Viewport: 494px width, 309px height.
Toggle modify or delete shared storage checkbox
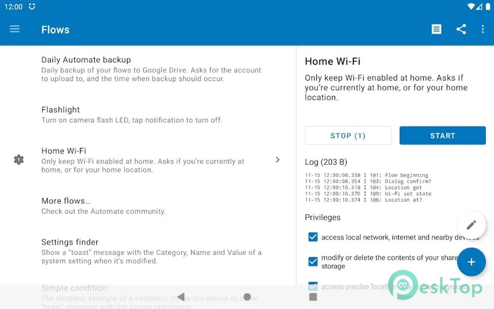point(313,262)
